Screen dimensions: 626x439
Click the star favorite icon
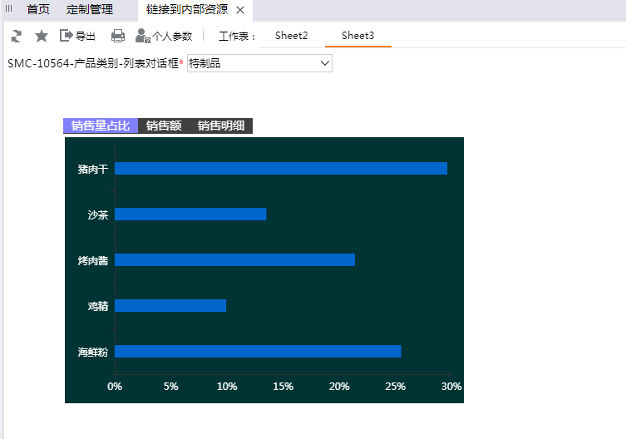pyautogui.click(x=41, y=36)
